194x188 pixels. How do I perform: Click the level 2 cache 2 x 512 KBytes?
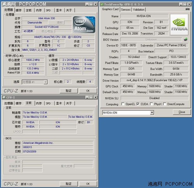coord(71,69)
